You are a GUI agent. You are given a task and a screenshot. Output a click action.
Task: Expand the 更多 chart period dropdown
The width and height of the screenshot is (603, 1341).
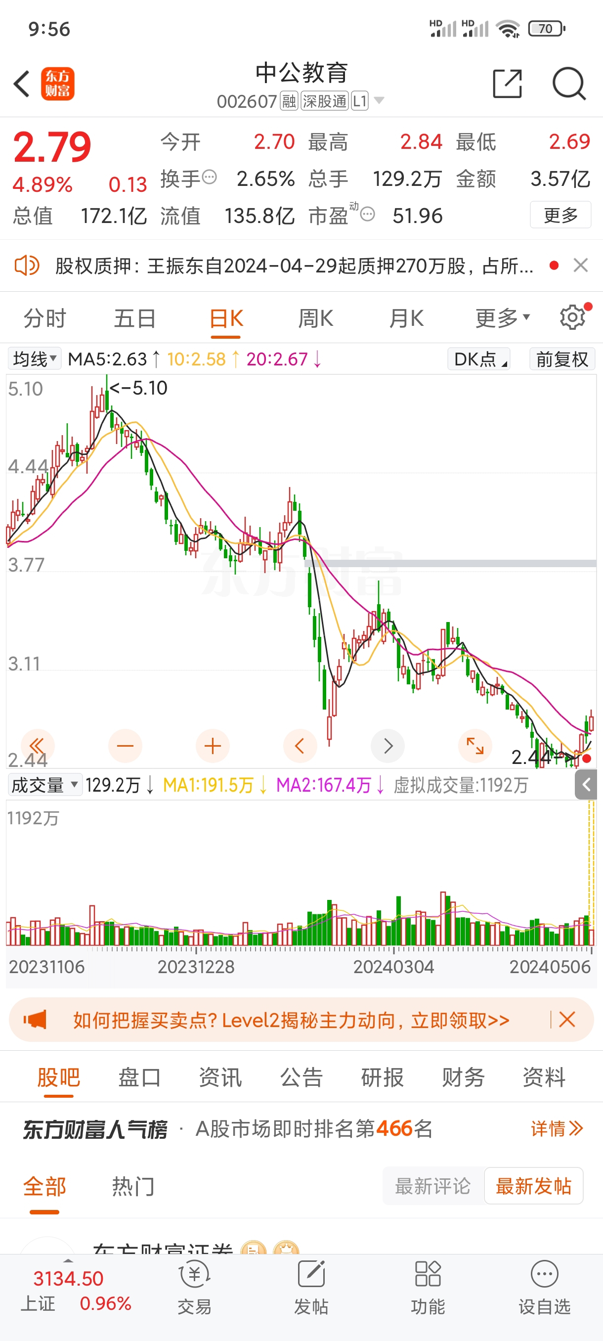503,318
